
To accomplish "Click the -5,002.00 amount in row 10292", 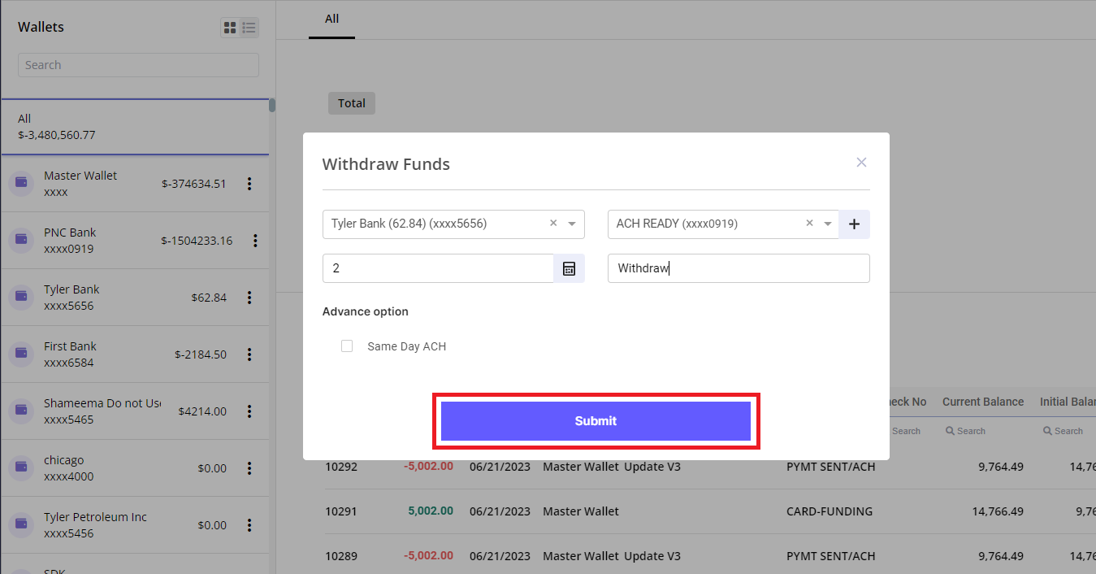I will click(x=428, y=467).
